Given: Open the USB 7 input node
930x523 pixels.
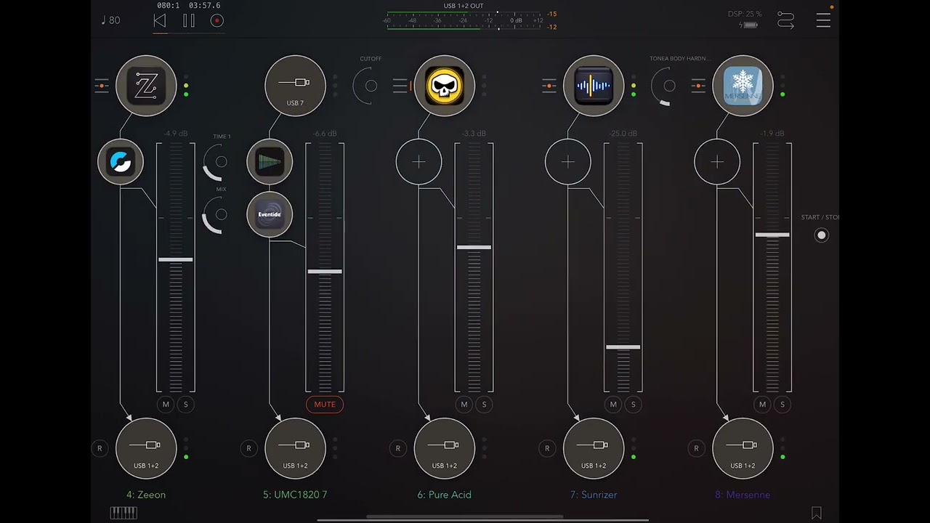Looking at the screenshot, I should point(295,86).
